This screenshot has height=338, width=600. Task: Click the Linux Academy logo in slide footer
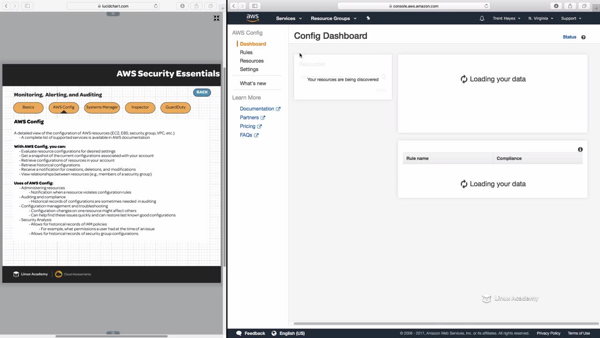point(30,274)
